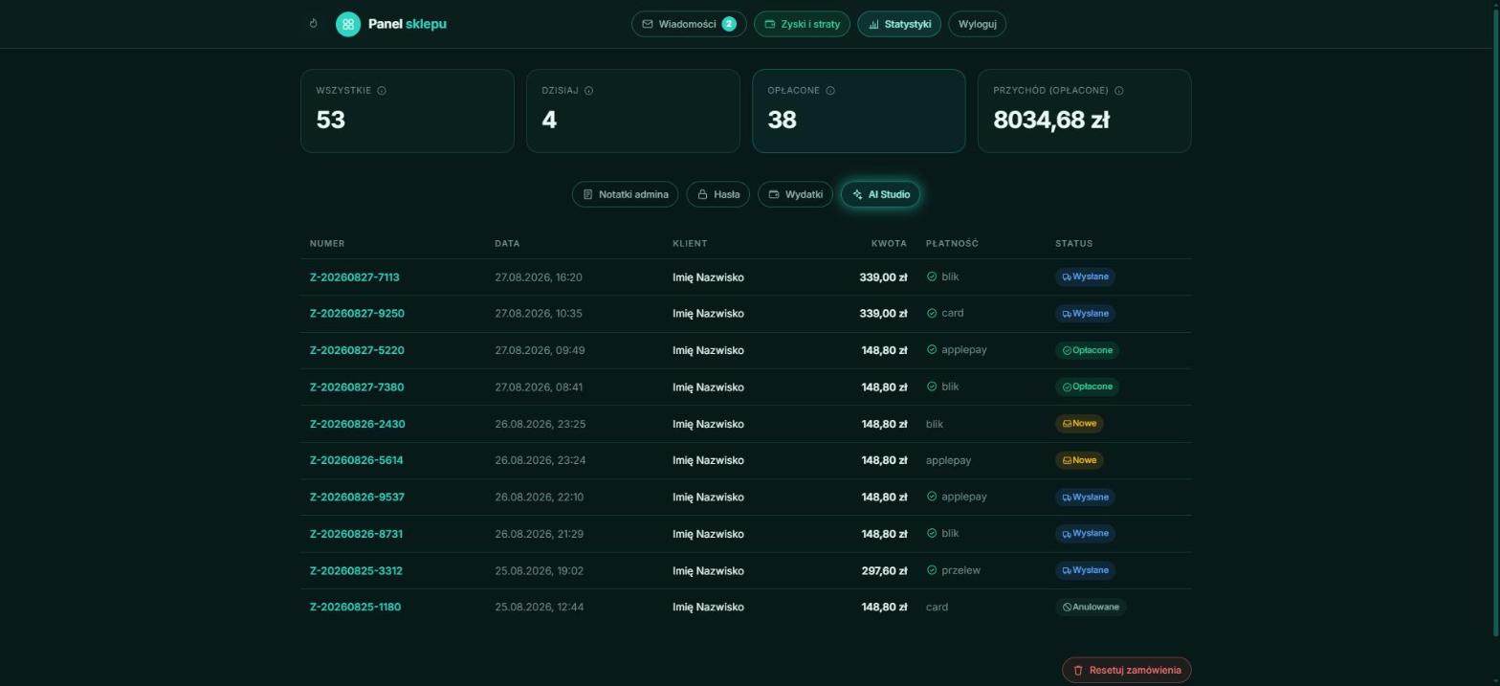Open order Z-20260826-9537
Image resolution: width=1500 pixels, height=686 pixels.
click(357, 498)
